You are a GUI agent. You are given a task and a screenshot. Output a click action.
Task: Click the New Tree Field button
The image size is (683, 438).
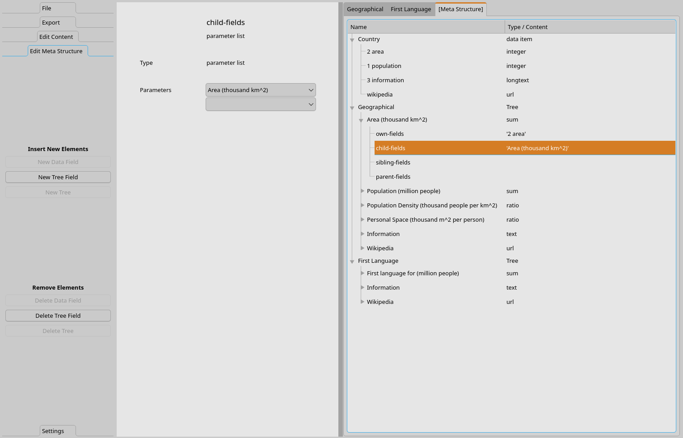(x=58, y=177)
